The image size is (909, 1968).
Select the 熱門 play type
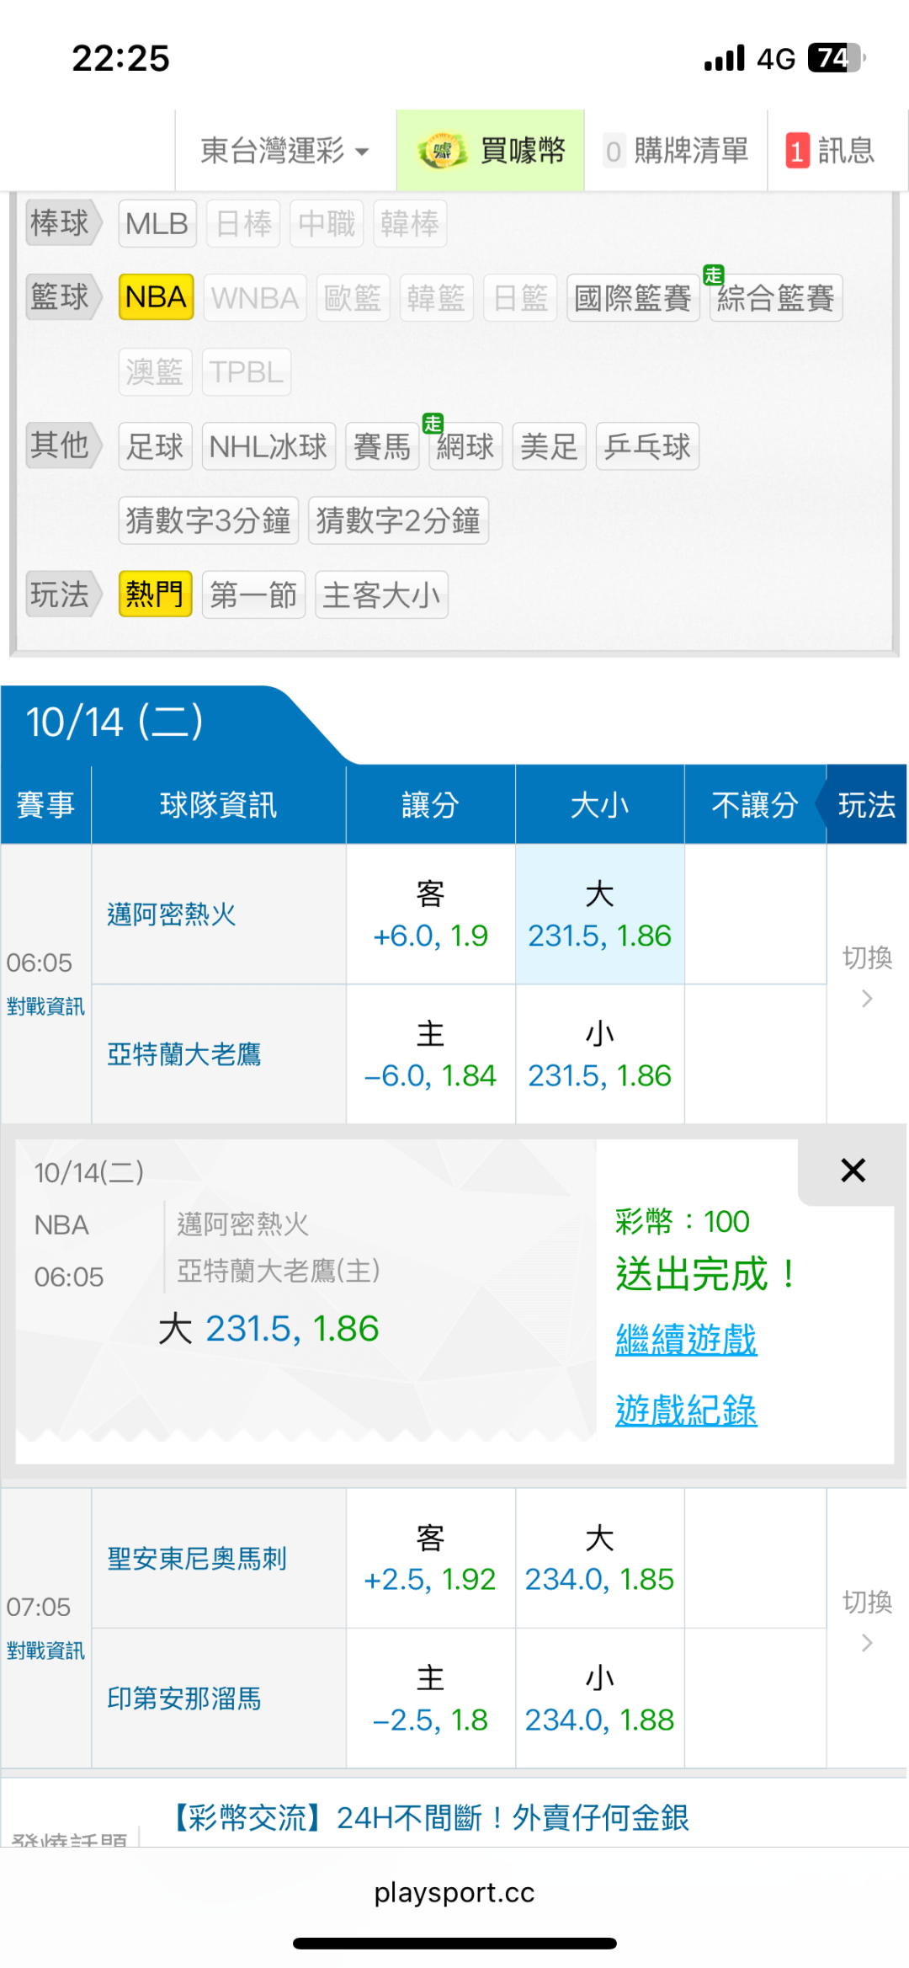[x=155, y=595]
